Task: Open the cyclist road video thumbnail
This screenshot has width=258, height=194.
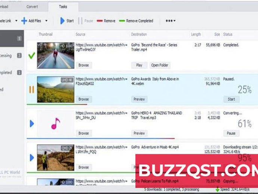Action: click(56, 55)
